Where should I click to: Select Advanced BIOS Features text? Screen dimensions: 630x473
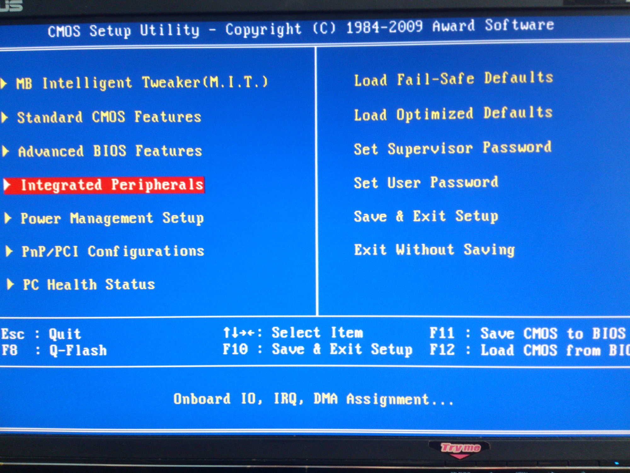click(x=110, y=151)
